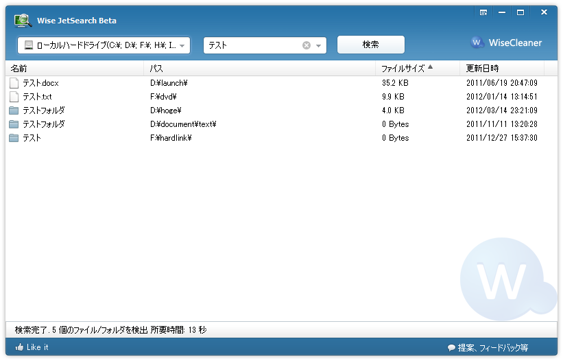Select the file icon of テスト.docx

tap(14, 83)
